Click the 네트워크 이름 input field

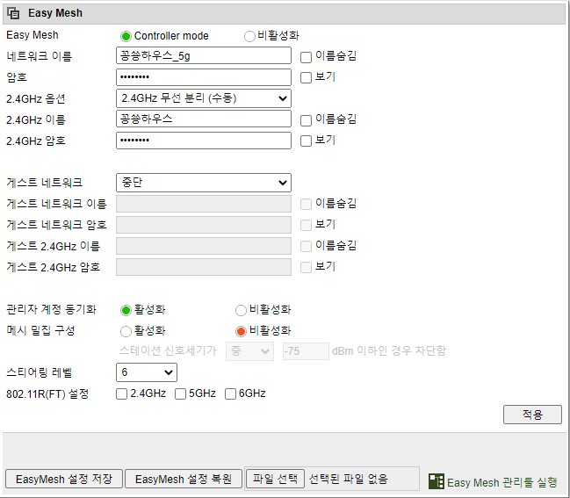pyautogui.click(x=204, y=55)
